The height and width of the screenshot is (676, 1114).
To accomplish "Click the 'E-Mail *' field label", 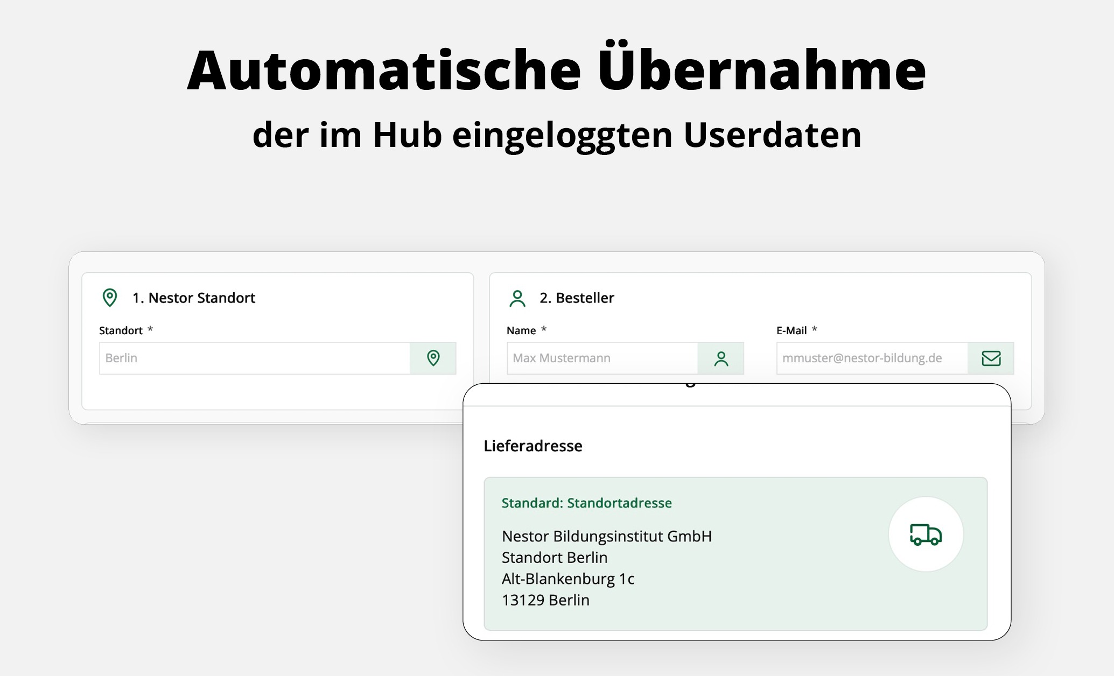I will [797, 330].
